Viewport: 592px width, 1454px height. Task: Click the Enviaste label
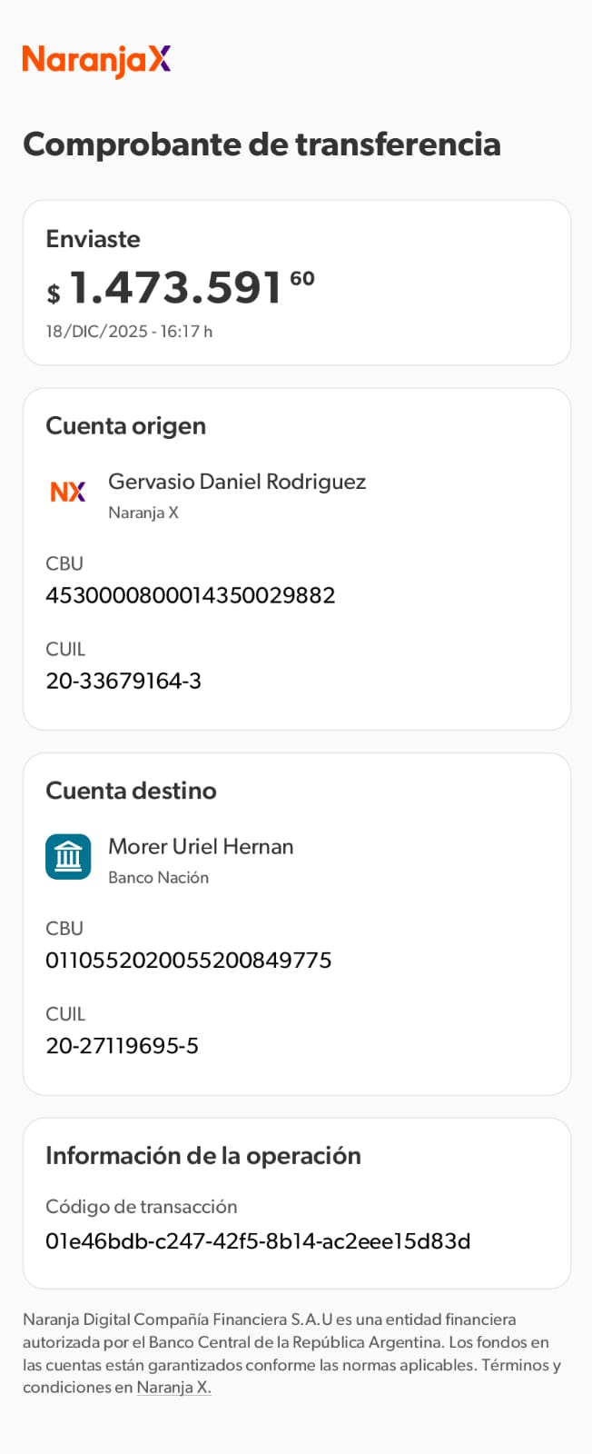(93, 239)
